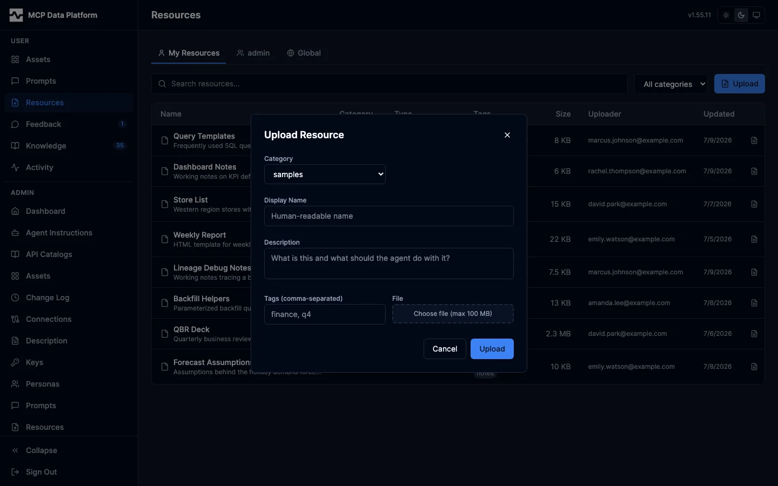The width and height of the screenshot is (778, 486).
Task: Open document icon for Forecast Assumptions row
Action: pos(754,367)
